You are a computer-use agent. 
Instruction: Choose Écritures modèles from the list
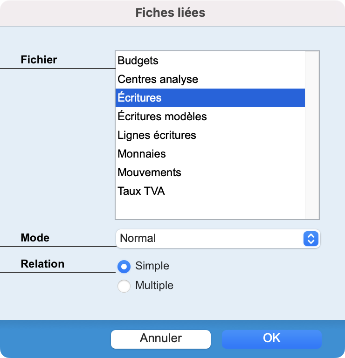click(210, 117)
